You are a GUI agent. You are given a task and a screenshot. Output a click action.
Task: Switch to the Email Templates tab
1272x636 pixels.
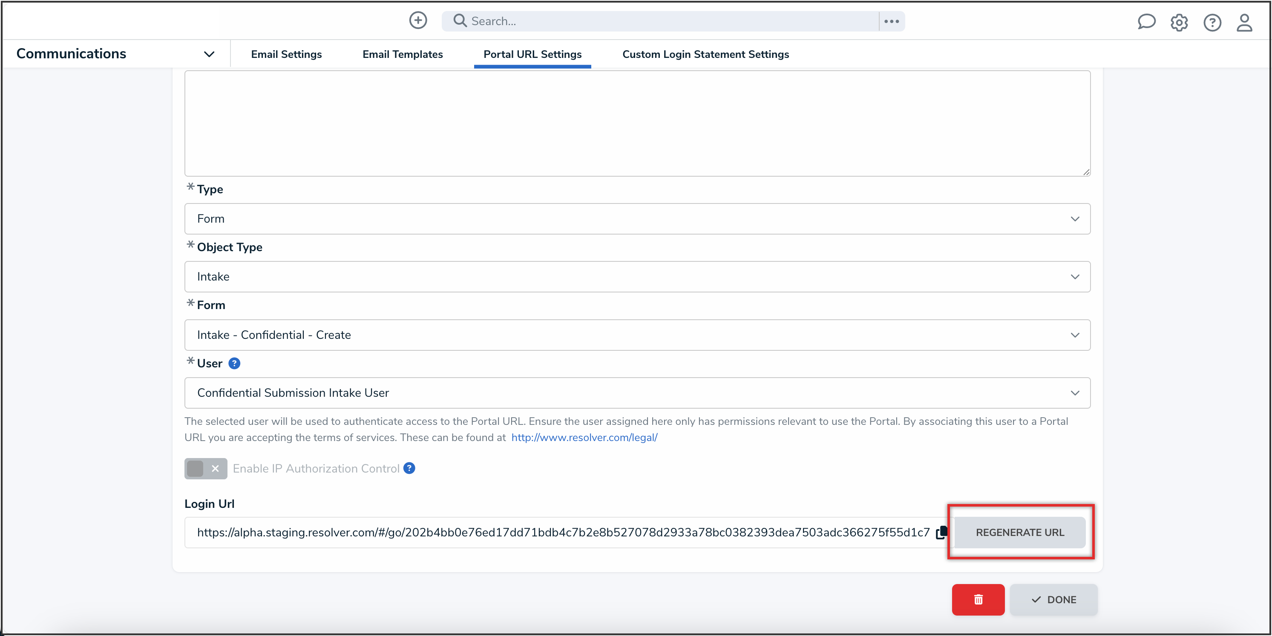(x=403, y=54)
